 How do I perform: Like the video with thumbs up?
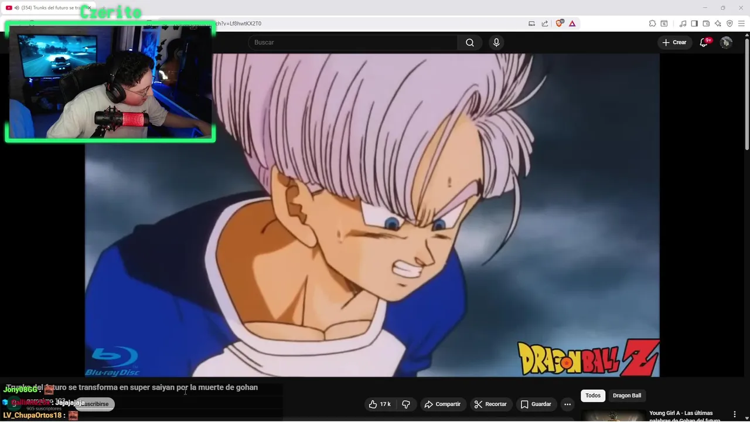click(380, 404)
